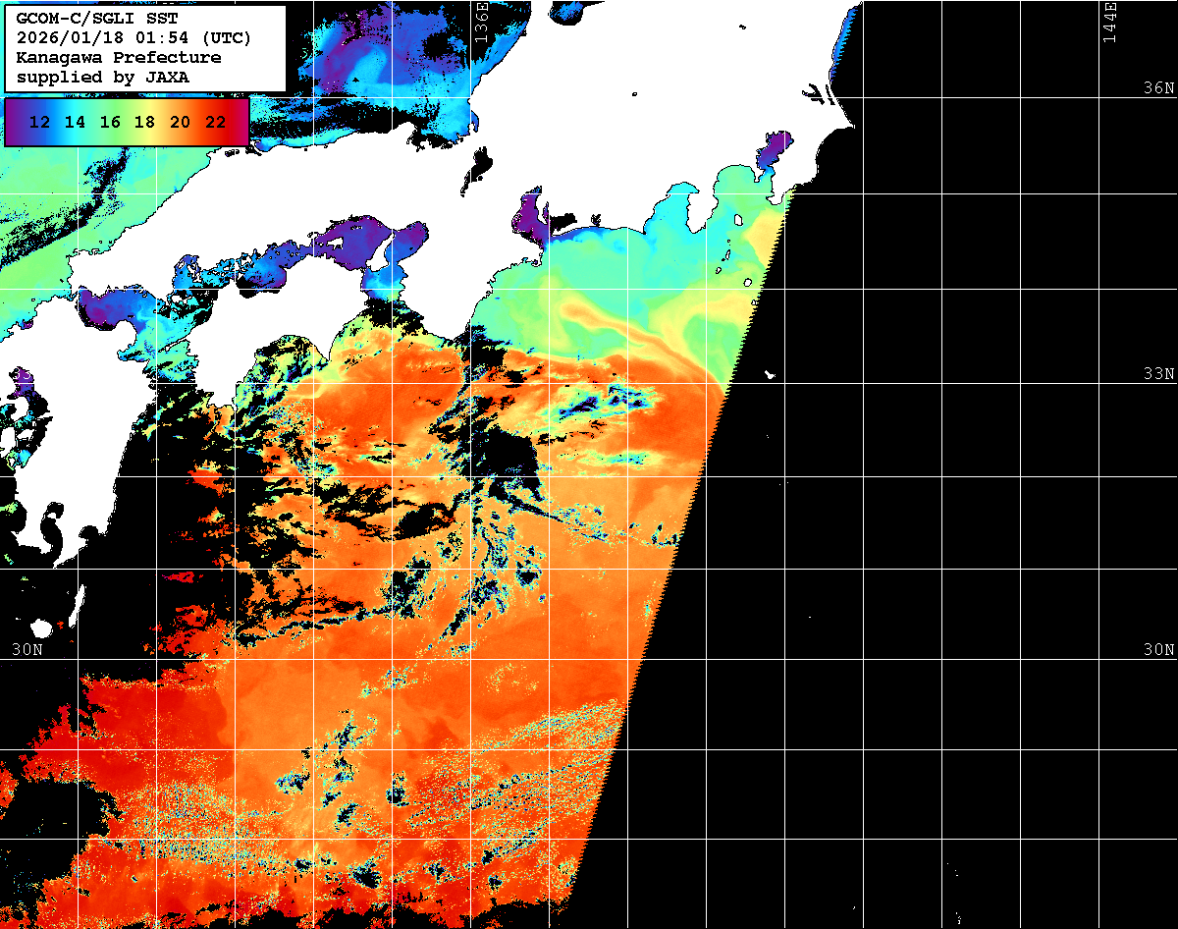This screenshot has width=1178, height=929.
Task: Choose the 22 degree value on legend
Action: pyautogui.click(x=215, y=122)
